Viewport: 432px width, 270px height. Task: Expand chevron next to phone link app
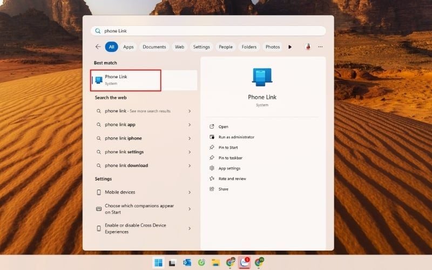point(190,125)
